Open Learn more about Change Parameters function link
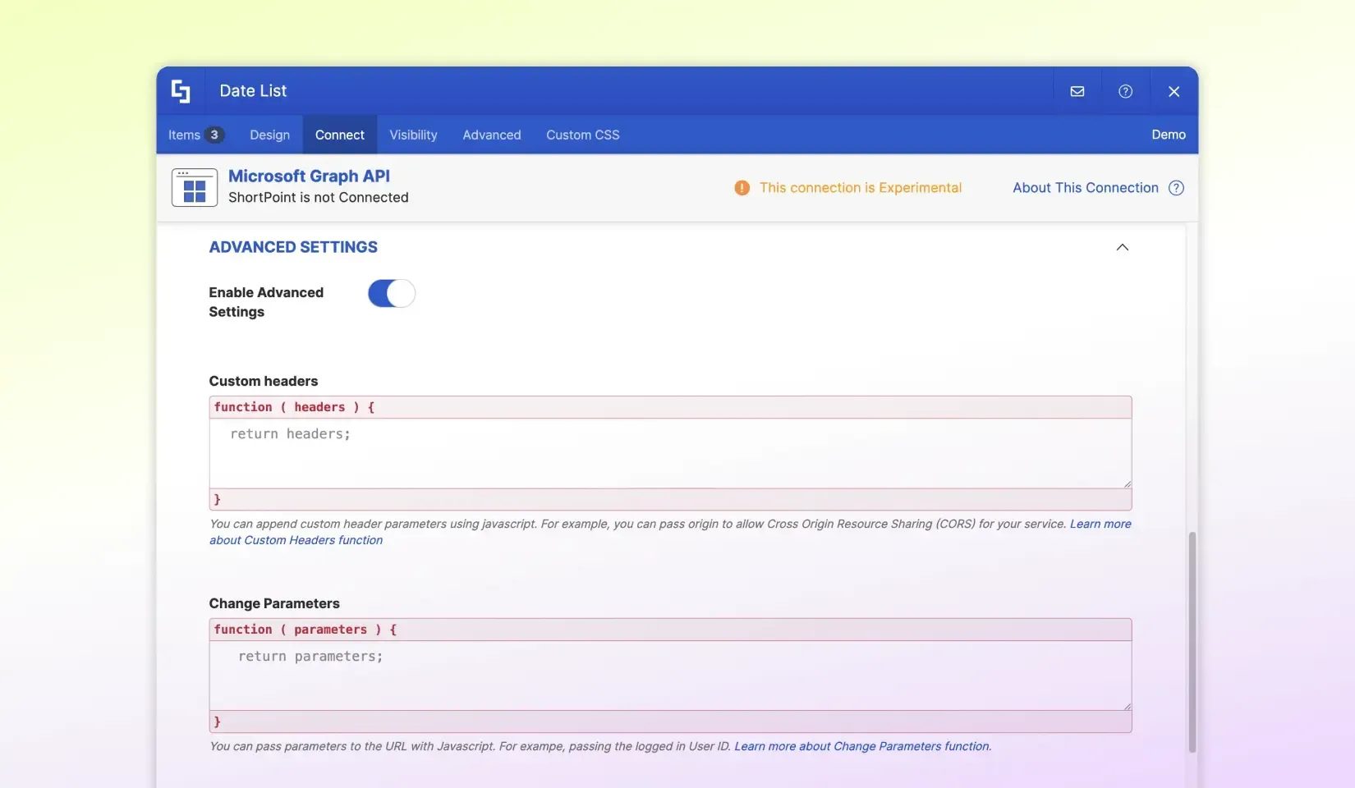Viewport: 1355px width, 788px height. point(862,746)
